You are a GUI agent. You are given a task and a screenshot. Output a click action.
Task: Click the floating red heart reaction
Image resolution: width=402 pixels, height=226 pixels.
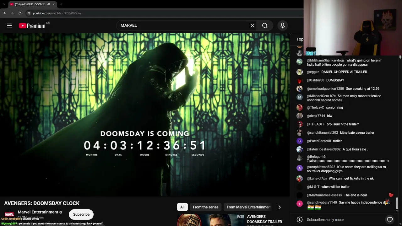tap(391, 195)
